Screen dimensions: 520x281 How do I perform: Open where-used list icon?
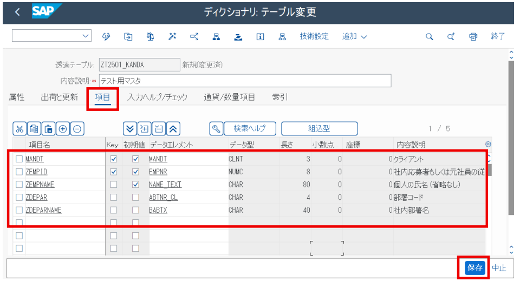click(194, 36)
